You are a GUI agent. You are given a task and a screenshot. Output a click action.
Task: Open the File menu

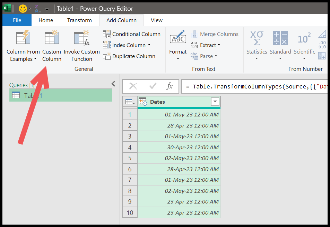tap(17, 20)
